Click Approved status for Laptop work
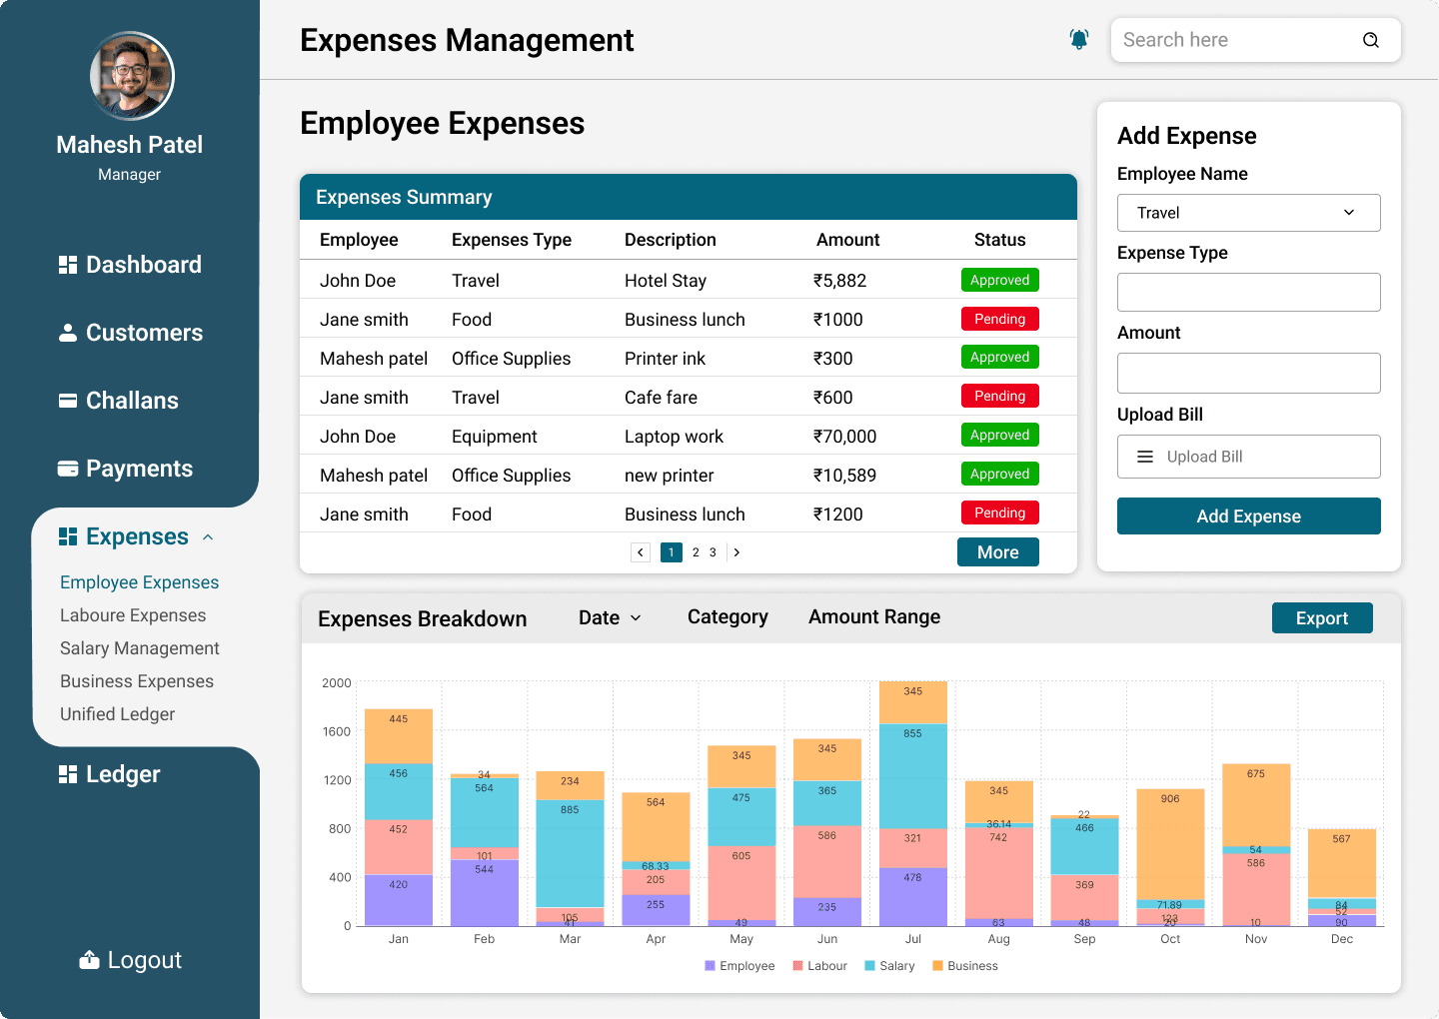The image size is (1439, 1019). pos(1000,435)
